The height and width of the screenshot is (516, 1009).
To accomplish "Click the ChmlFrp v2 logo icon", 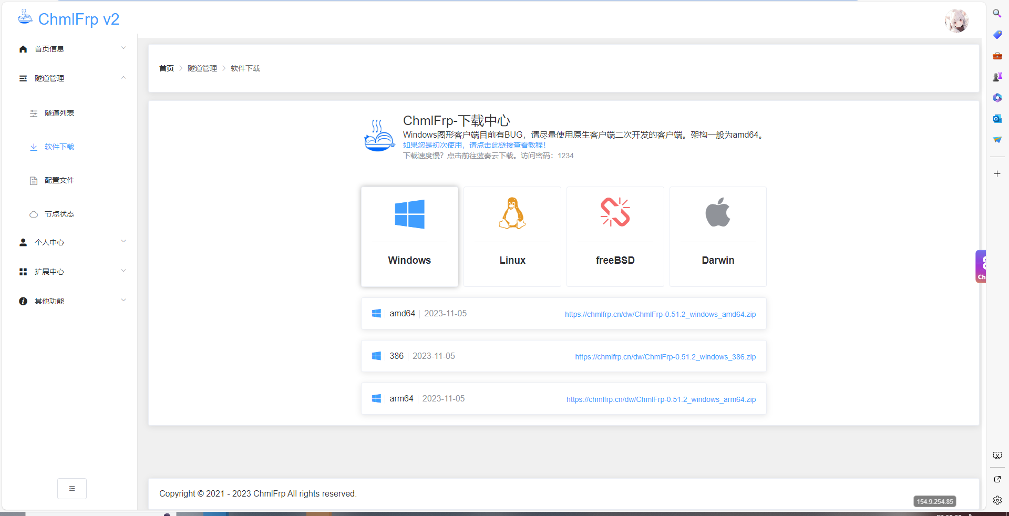I will pos(25,17).
